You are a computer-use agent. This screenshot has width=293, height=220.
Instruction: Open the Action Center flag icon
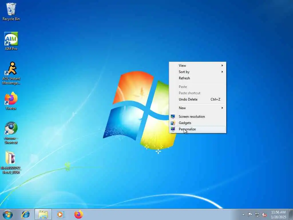point(250,215)
